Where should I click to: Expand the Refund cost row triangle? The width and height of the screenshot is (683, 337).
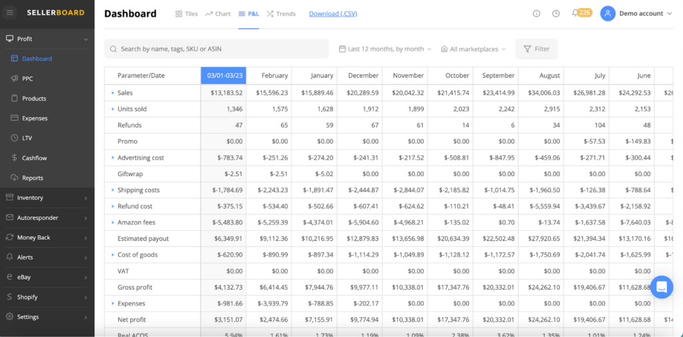point(112,206)
